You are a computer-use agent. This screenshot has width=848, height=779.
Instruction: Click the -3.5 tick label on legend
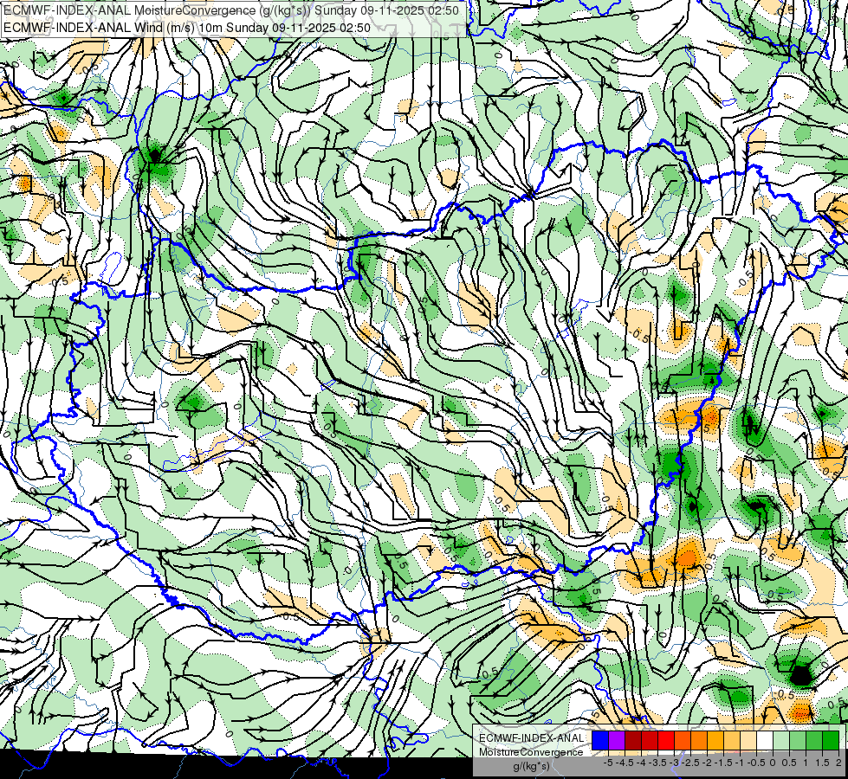tap(658, 763)
